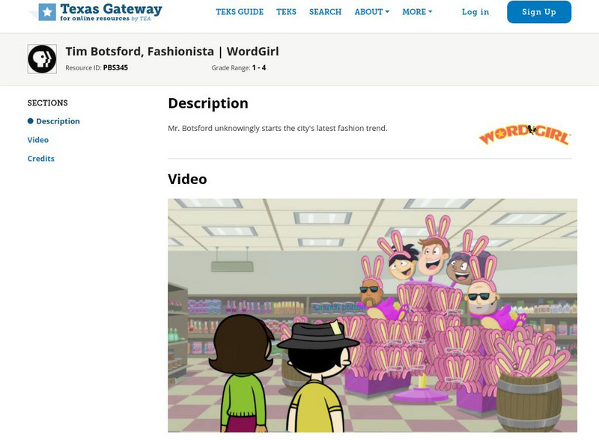The width and height of the screenshot is (599, 440).
Task: Expand the MORE dropdown menu
Action: 417,12
